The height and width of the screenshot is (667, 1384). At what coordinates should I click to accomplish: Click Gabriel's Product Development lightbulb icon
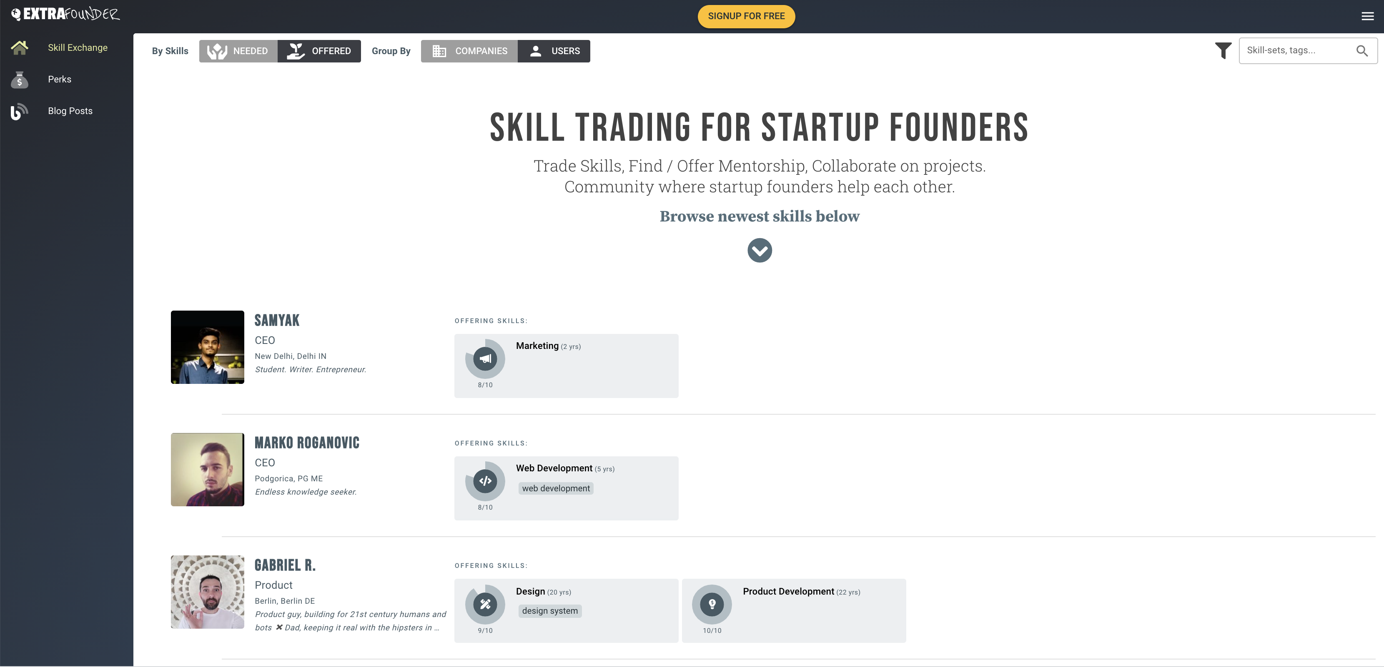pos(711,604)
